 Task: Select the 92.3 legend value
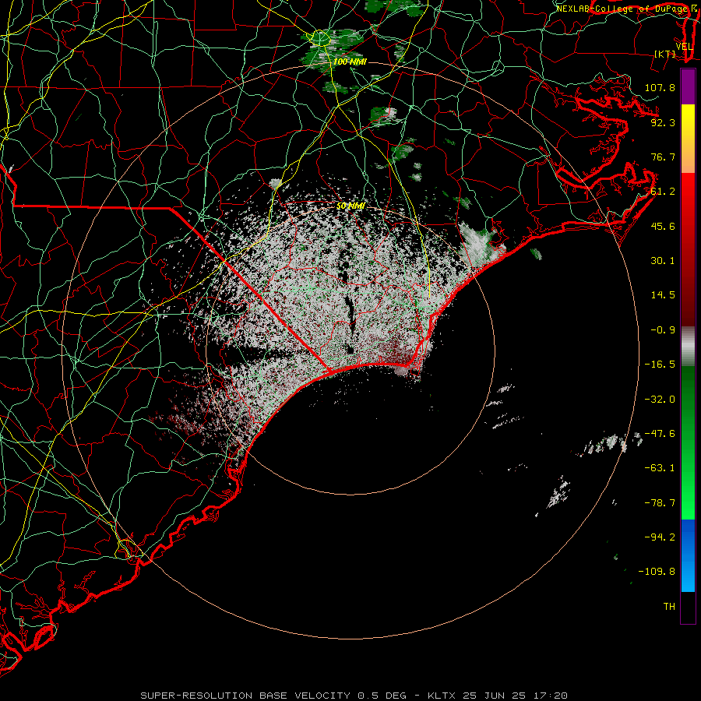click(x=663, y=122)
